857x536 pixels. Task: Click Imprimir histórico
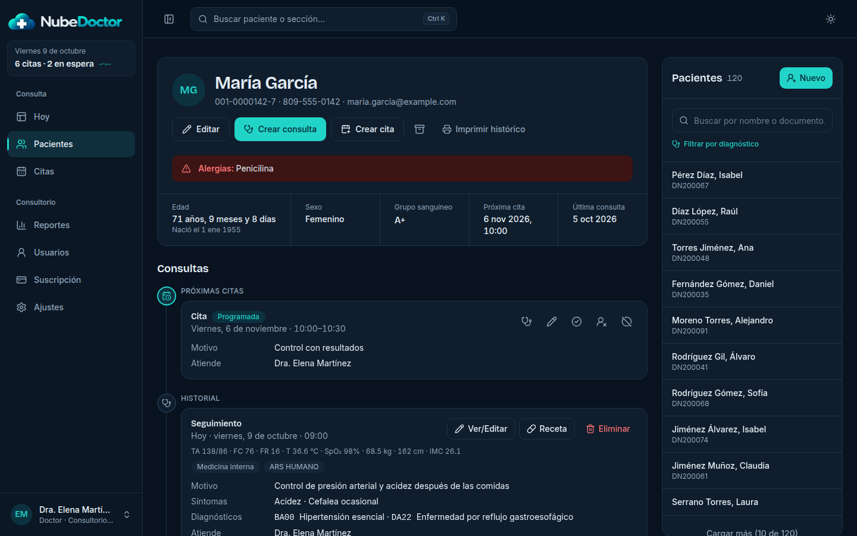tap(484, 129)
